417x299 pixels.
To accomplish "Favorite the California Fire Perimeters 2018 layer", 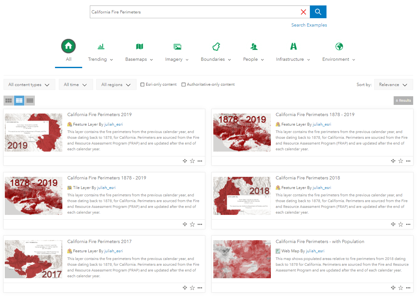I will (x=401, y=224).
